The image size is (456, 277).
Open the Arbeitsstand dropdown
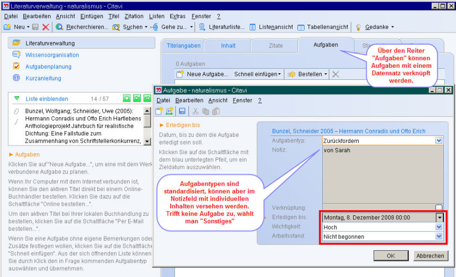tap(439, 237)
